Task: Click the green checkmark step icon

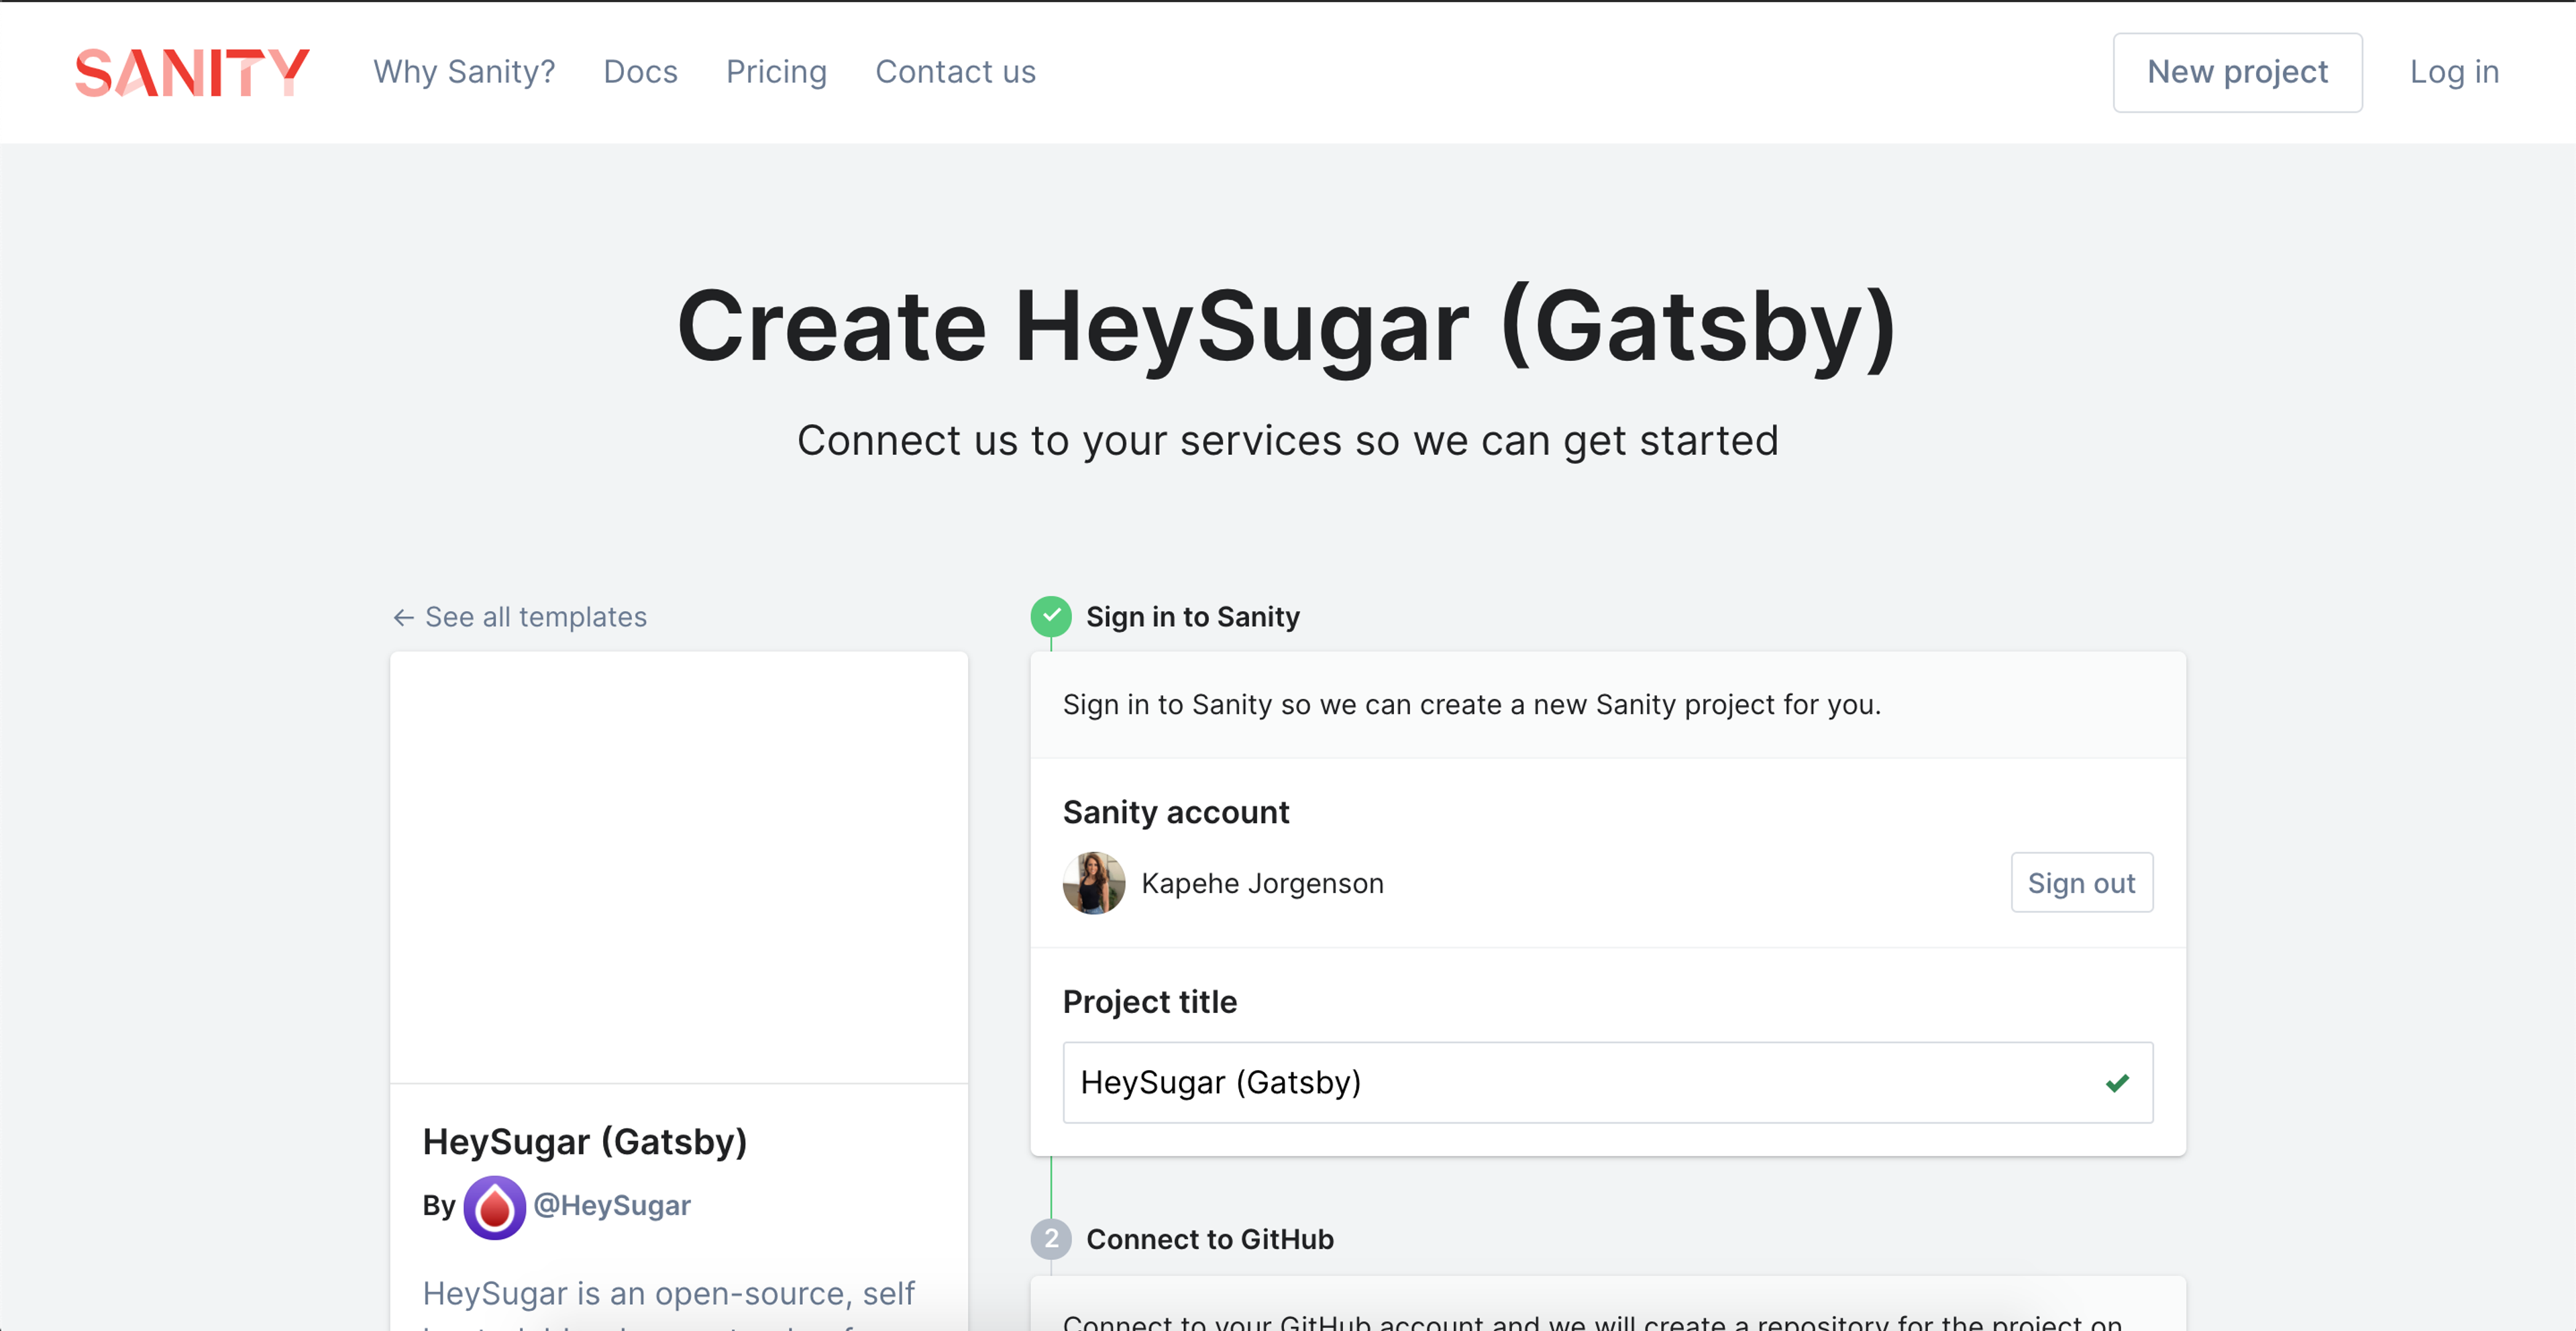Action: tap(1050, 616)
